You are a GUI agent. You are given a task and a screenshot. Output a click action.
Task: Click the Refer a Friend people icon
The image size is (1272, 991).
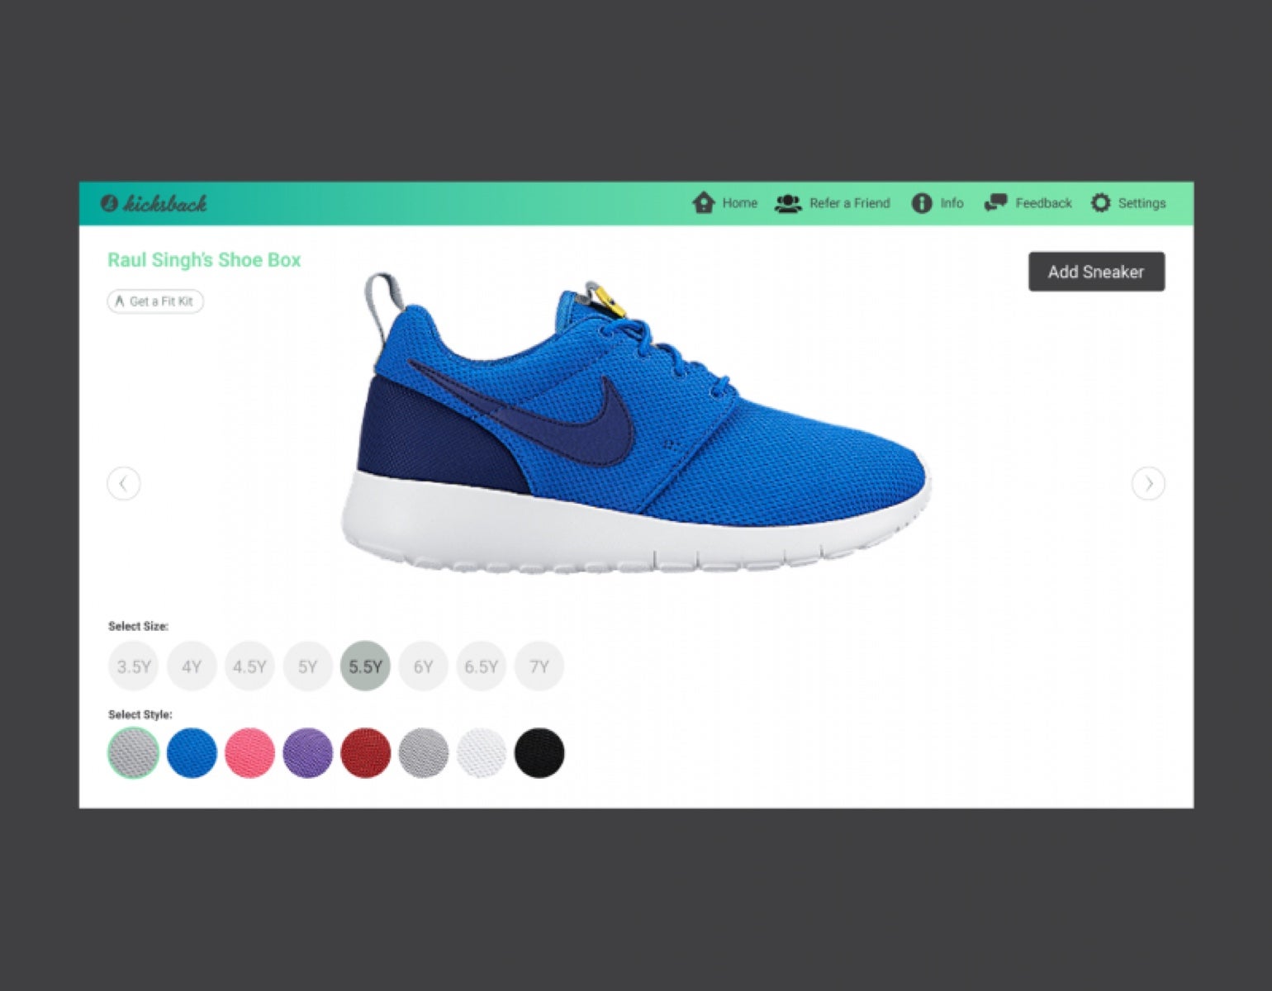click(x=788, y=203)
